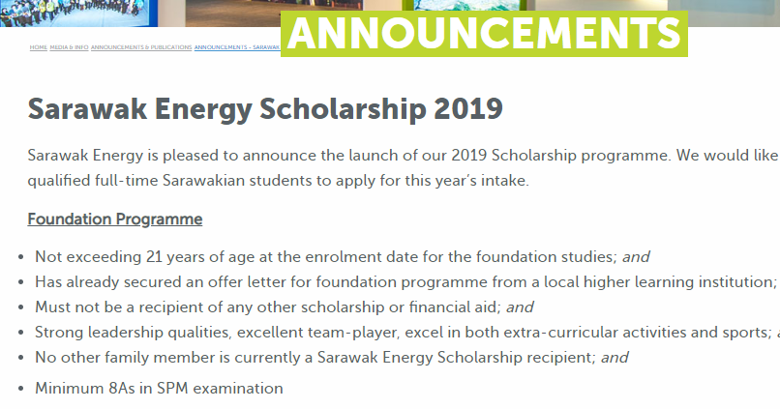Go to Media & Info breadcrumb
Image resolution: width=780 pixels, height=409 pixels.
point(69,47)
